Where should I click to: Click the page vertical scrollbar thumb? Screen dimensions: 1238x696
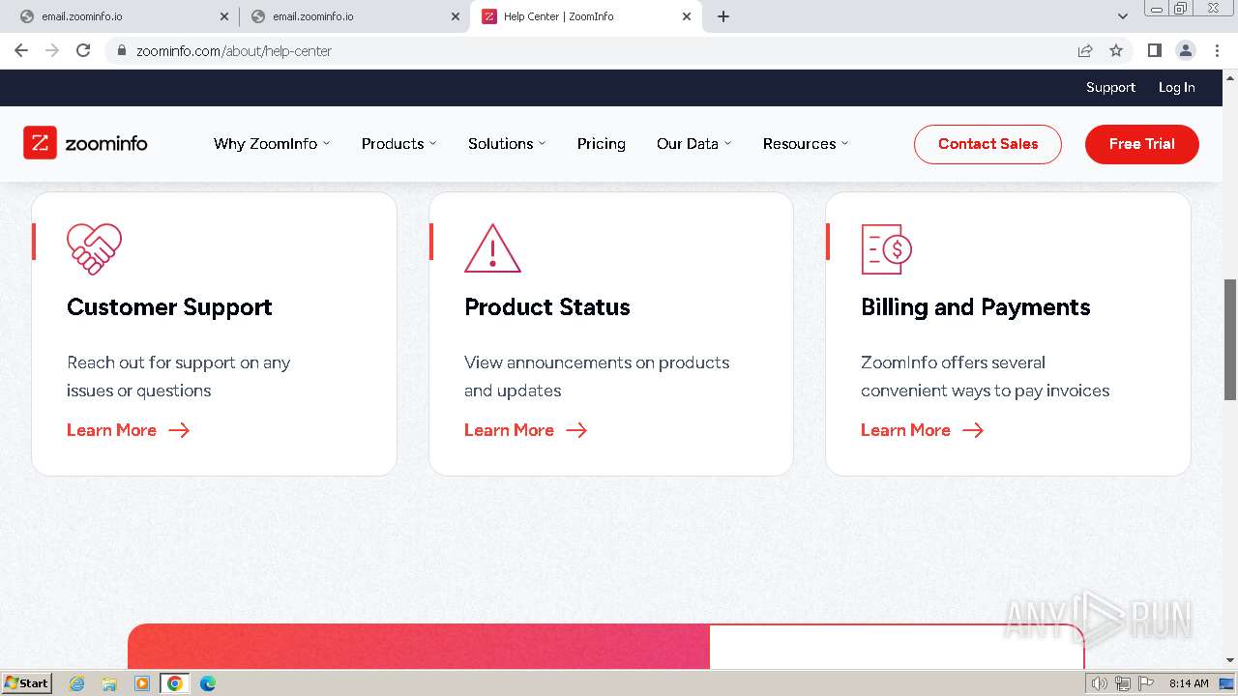pyautogui.click(x=1230, y=338)
